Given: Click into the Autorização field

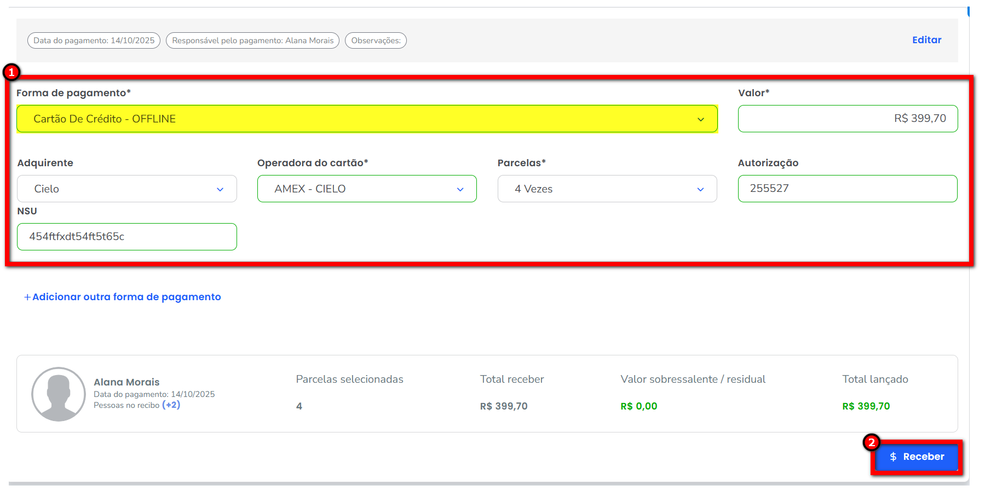Looking at the screenshot, I should click(847, 189).
